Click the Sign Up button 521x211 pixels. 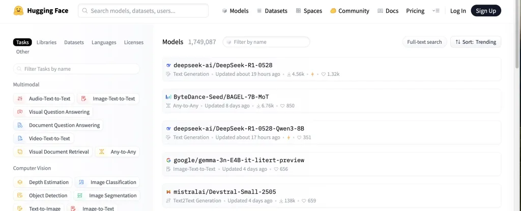pos(486,11)
